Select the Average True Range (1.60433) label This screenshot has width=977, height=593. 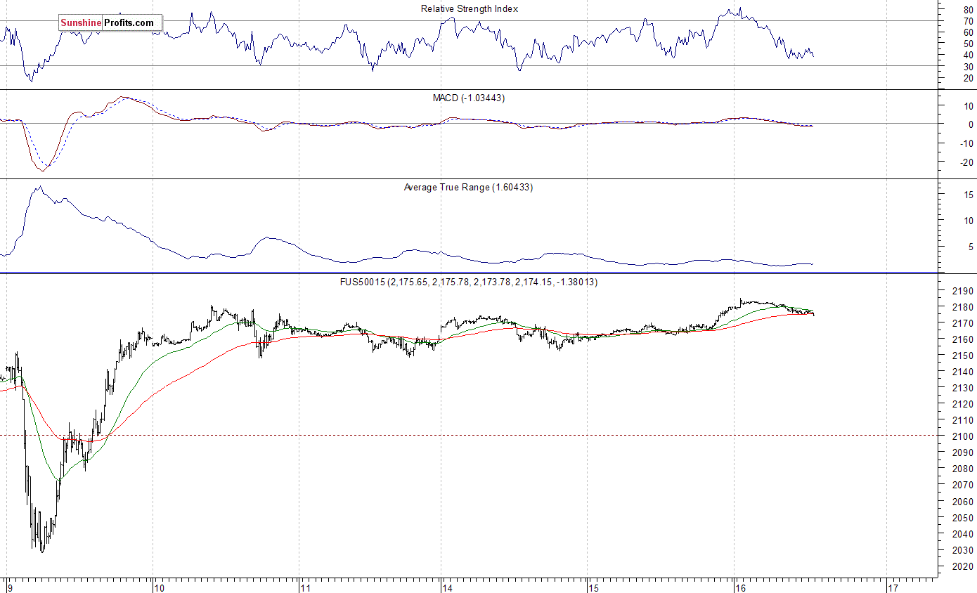click(468, 187)
